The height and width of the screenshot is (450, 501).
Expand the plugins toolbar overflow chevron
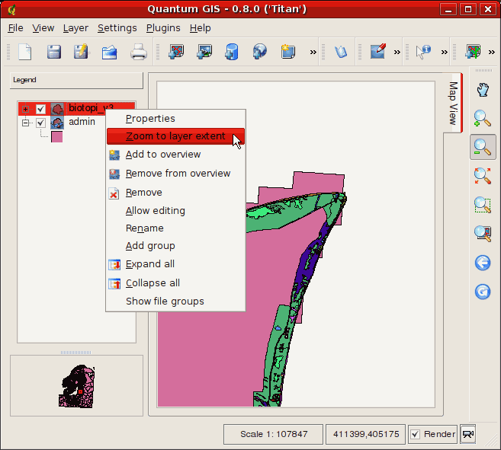click(492, 52)
